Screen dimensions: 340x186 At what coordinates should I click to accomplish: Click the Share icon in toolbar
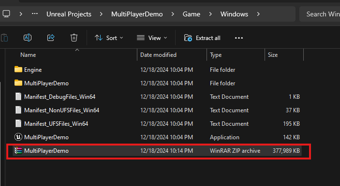click(51, 38)
